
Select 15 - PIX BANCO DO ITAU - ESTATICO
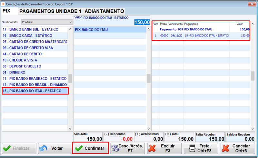[35, 91]
